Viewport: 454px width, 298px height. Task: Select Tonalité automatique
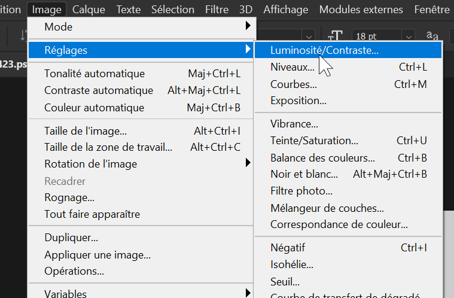click(95, 74)
